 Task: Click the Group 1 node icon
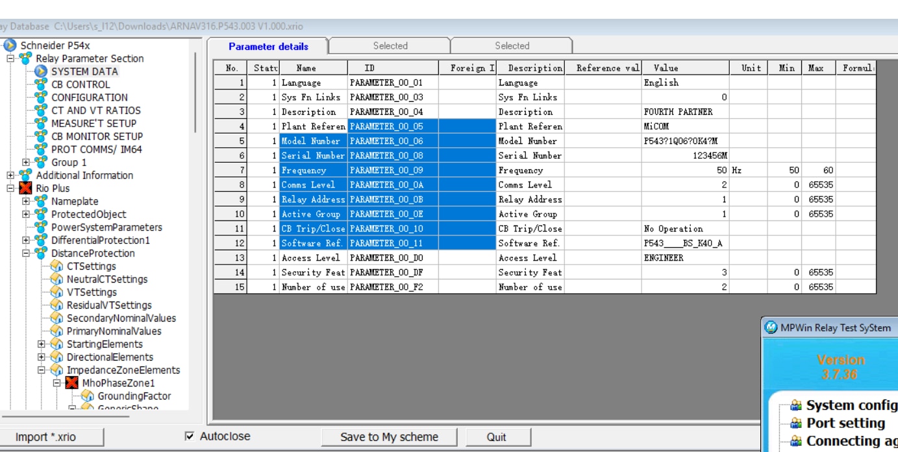coord(41,162)
